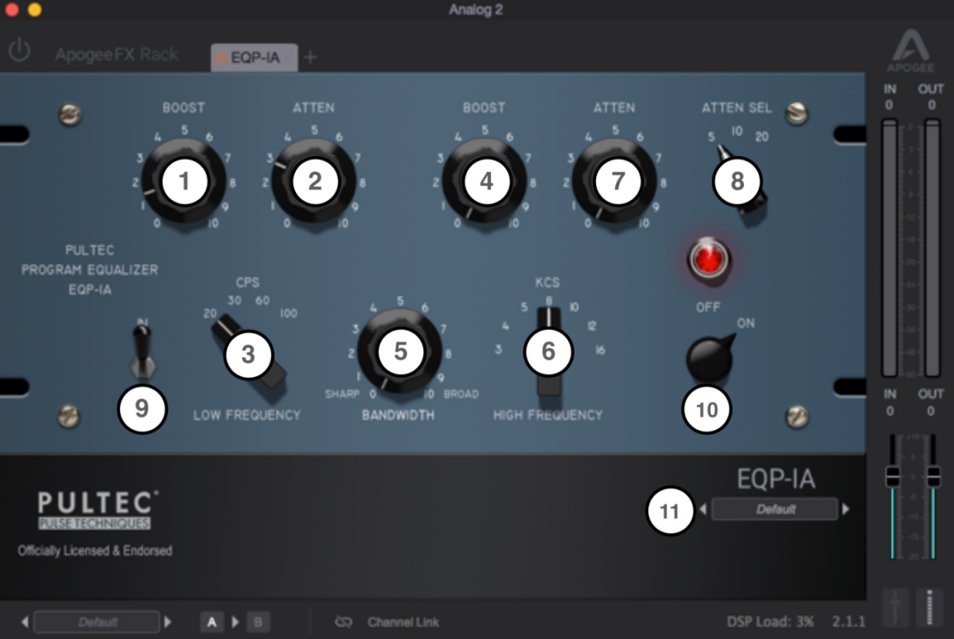This screenshot has width=954, height=639.
Task: Open the EQP-IA Default preset dropdown
Action: tap(775, 509)
